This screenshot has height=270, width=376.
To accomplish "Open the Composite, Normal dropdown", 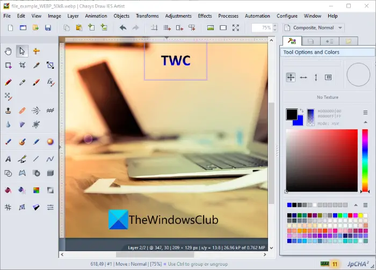I will 314,28.
